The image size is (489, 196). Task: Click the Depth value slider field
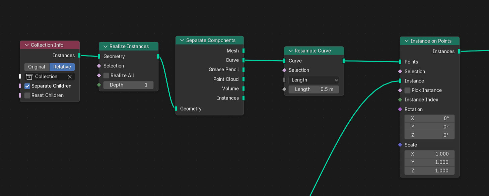click(128, 85)
